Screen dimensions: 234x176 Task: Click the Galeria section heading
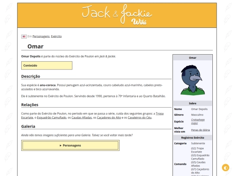click(x=28, y=126)
